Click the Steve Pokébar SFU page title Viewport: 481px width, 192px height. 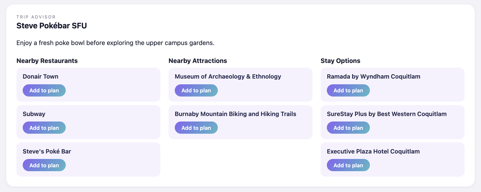pyautogui.click(x=52, y=26)
